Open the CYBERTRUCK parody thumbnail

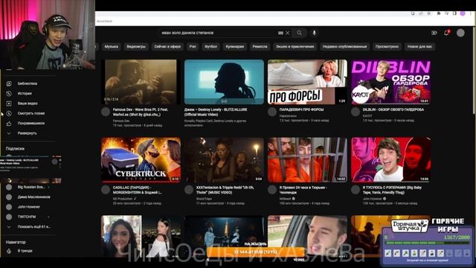[x=141, y=160]
